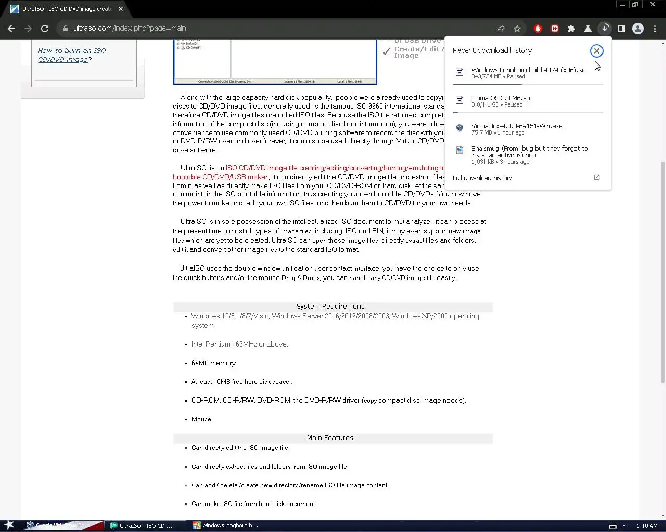Open the red fast-forward extension icon

(555, 29)
